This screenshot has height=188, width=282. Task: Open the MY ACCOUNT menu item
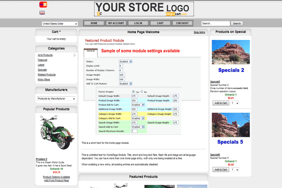116,23
